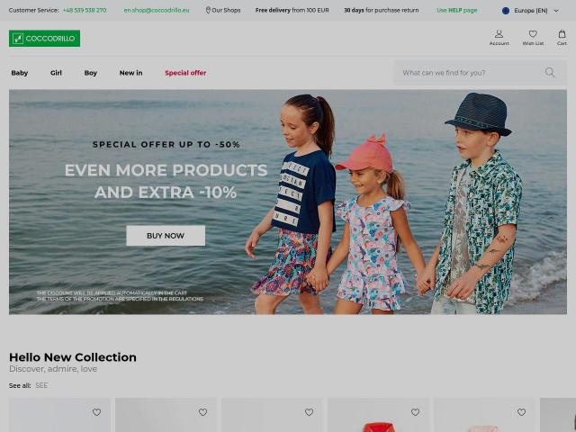The image size is (576, 432).
Task: Toggle wishlist heart on second product card
Action: coord(202,412)
